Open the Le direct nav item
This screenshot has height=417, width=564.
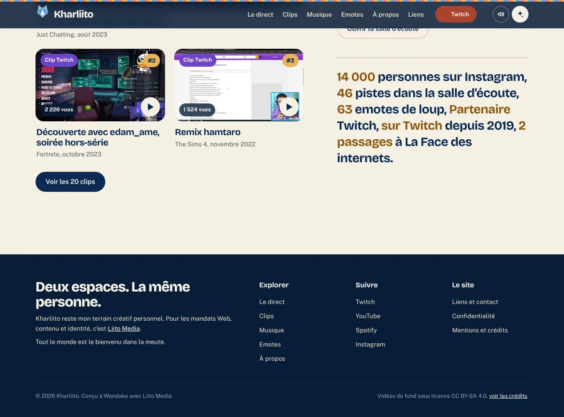point(260,15)
